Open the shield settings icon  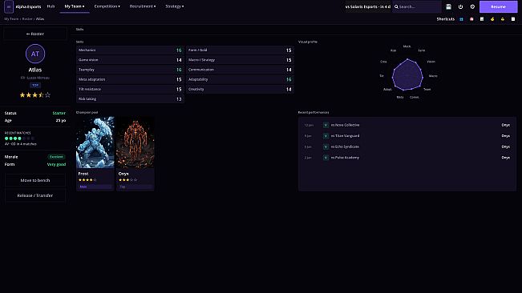(x=472, y=6)
